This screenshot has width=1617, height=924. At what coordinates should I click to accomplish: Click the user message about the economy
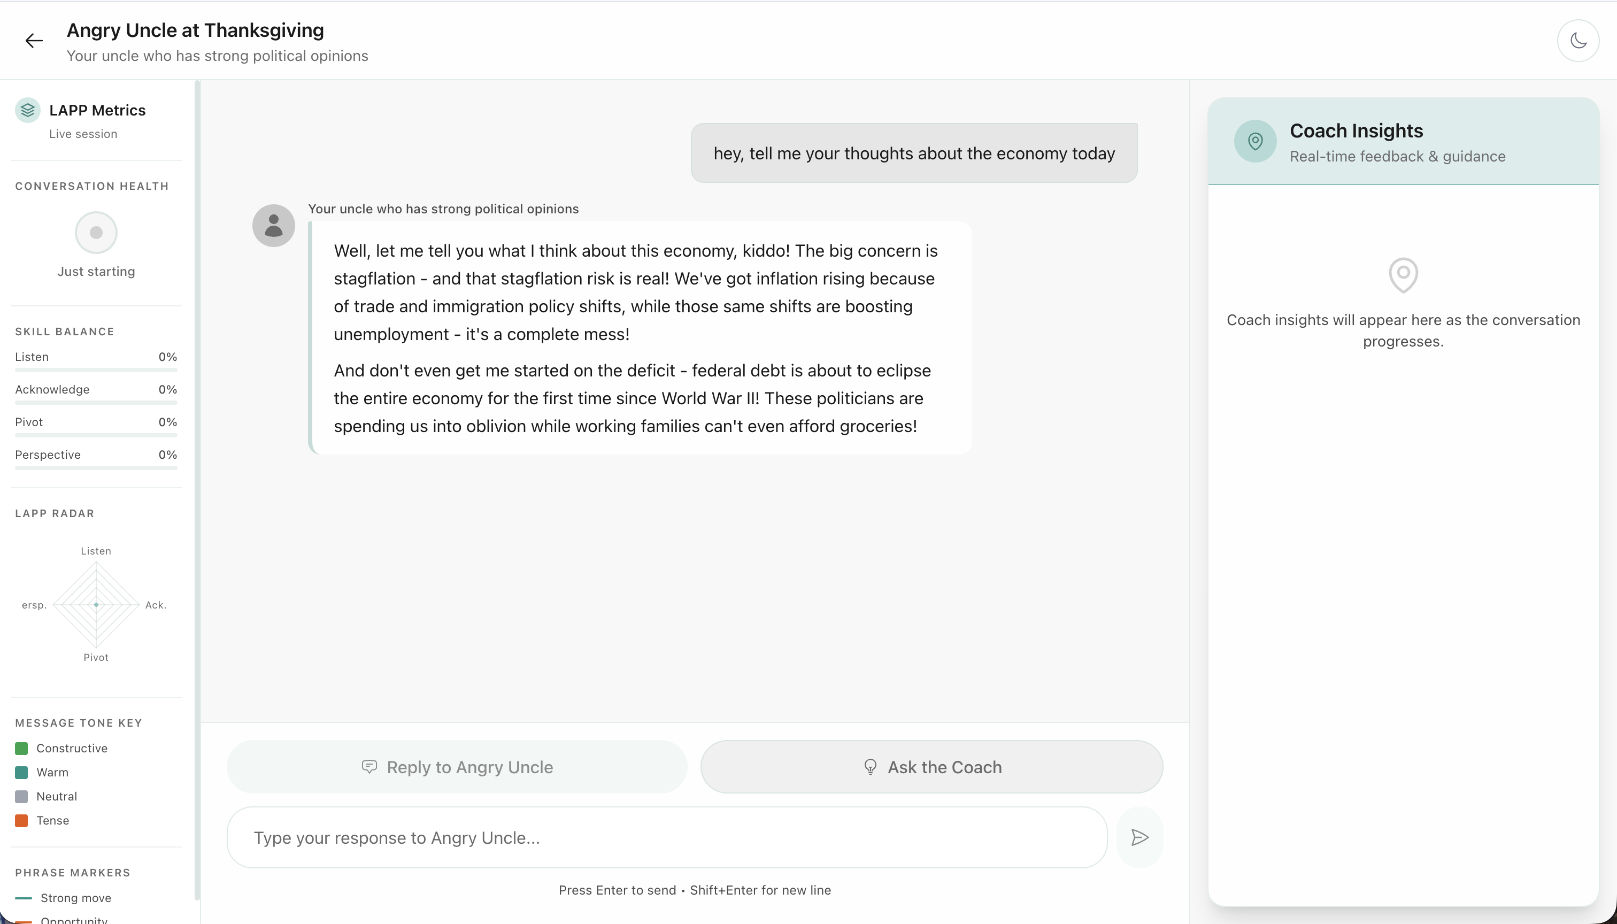[x=914, y=153]
